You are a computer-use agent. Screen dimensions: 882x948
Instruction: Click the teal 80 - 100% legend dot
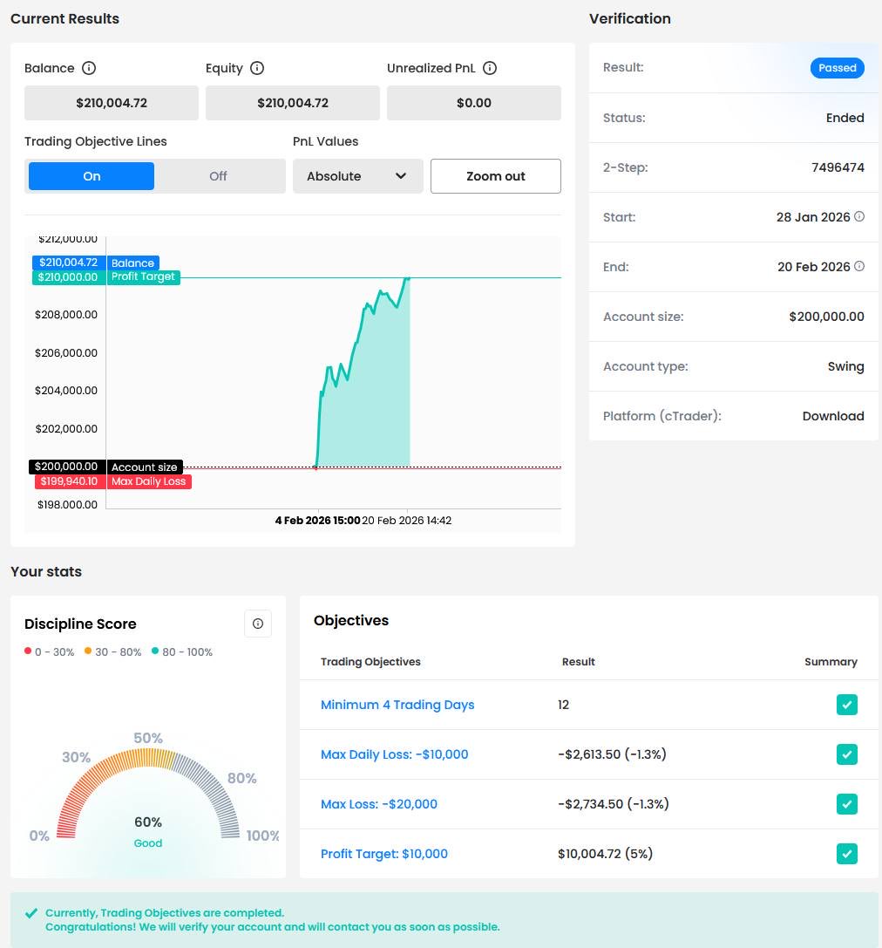155,651
